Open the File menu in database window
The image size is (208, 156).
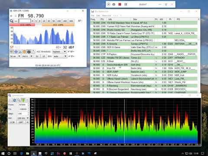click(x=93, y=16)
